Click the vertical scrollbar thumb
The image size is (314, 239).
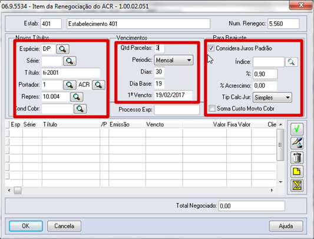281,145
